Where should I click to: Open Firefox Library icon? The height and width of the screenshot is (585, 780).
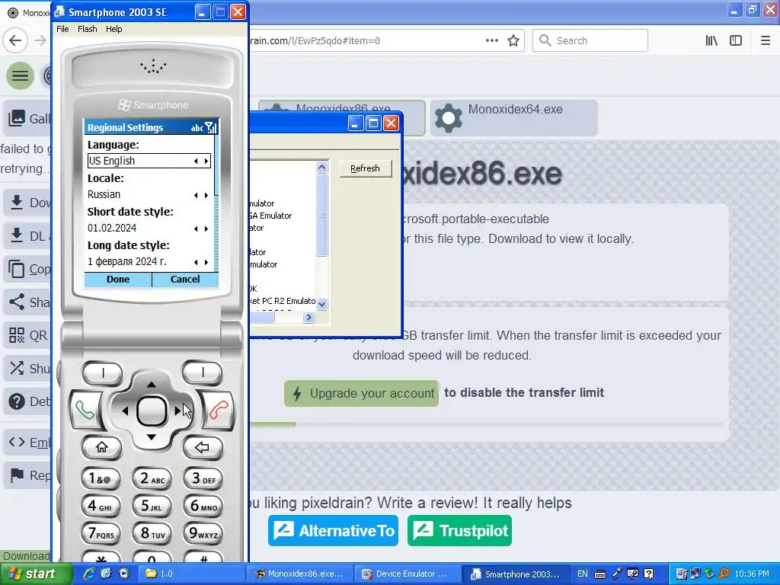pyautogui.click(x=711, y=41)
